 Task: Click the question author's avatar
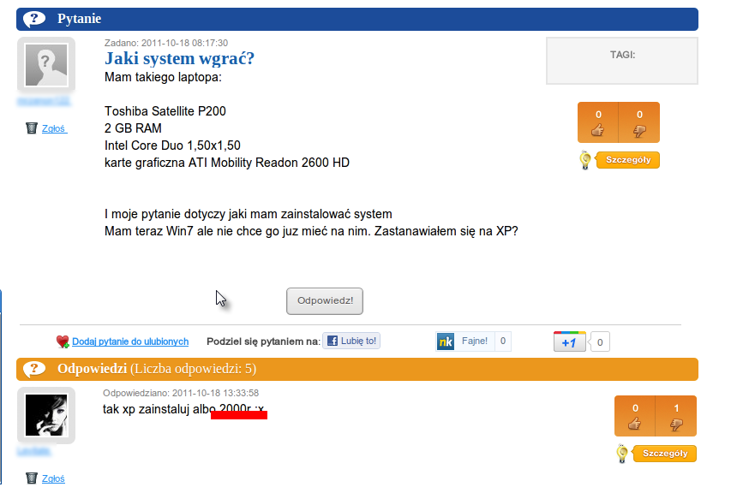(x=46, y=65)
